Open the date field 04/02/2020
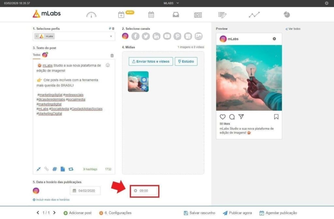This screenshot has width=334, height=219. (x=85, y=191)
